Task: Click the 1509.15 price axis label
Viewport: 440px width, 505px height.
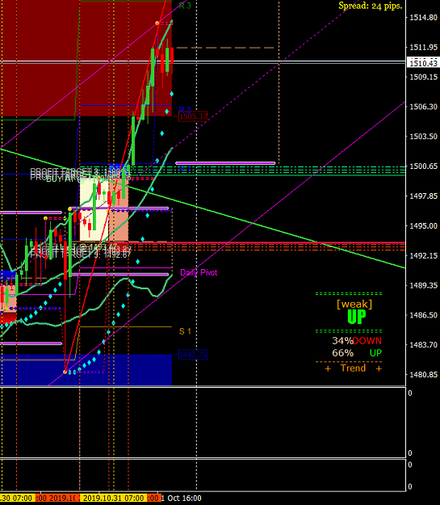Action: pos(423,77)
